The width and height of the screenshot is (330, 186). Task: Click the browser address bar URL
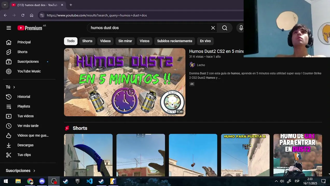pos(97,15)
